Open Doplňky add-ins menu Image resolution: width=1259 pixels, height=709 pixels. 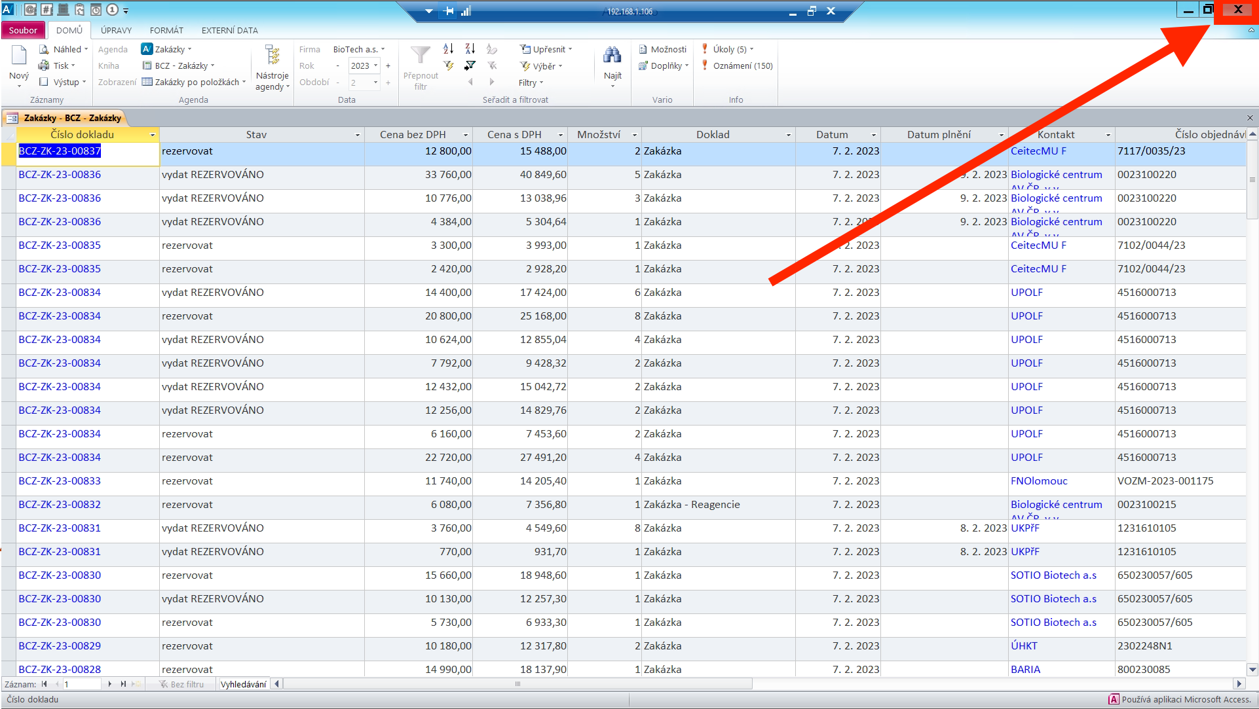point(663,65)
